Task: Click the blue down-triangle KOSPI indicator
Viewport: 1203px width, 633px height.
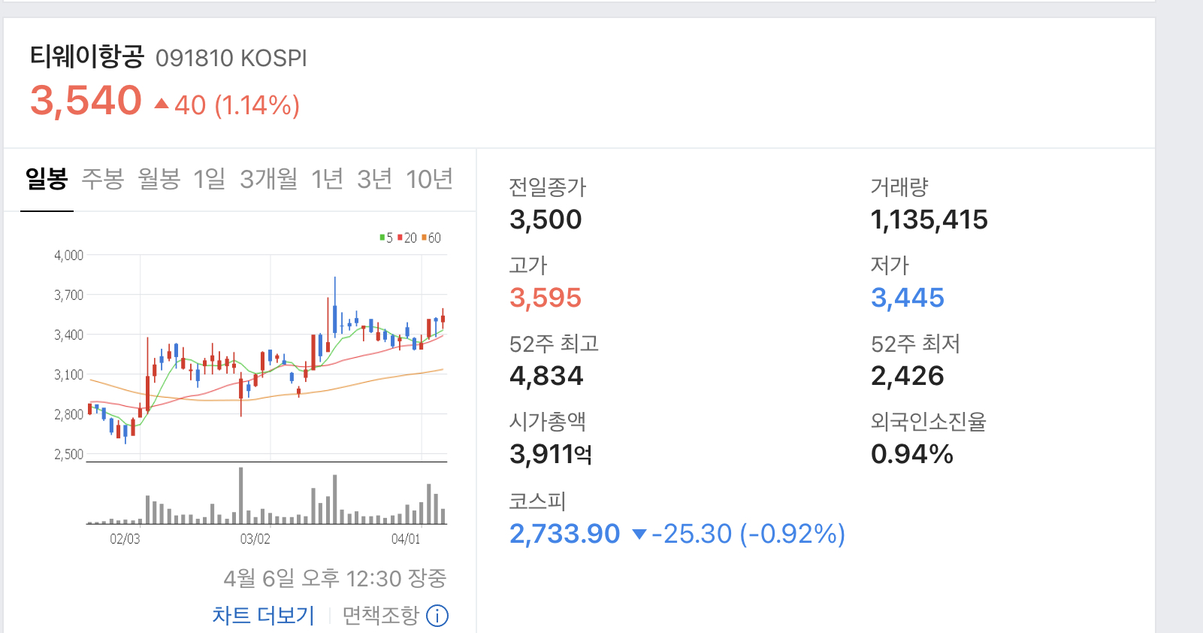Action: pos(639,535)
